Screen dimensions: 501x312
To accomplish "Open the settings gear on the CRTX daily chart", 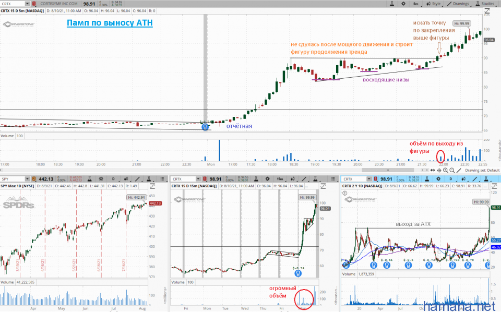I will coord(438,179).
